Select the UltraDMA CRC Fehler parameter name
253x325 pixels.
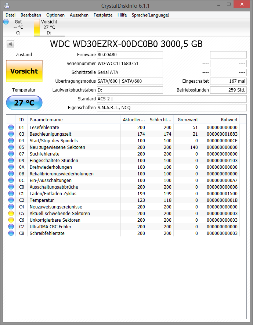pyautogui.click(x=51, y=226)
